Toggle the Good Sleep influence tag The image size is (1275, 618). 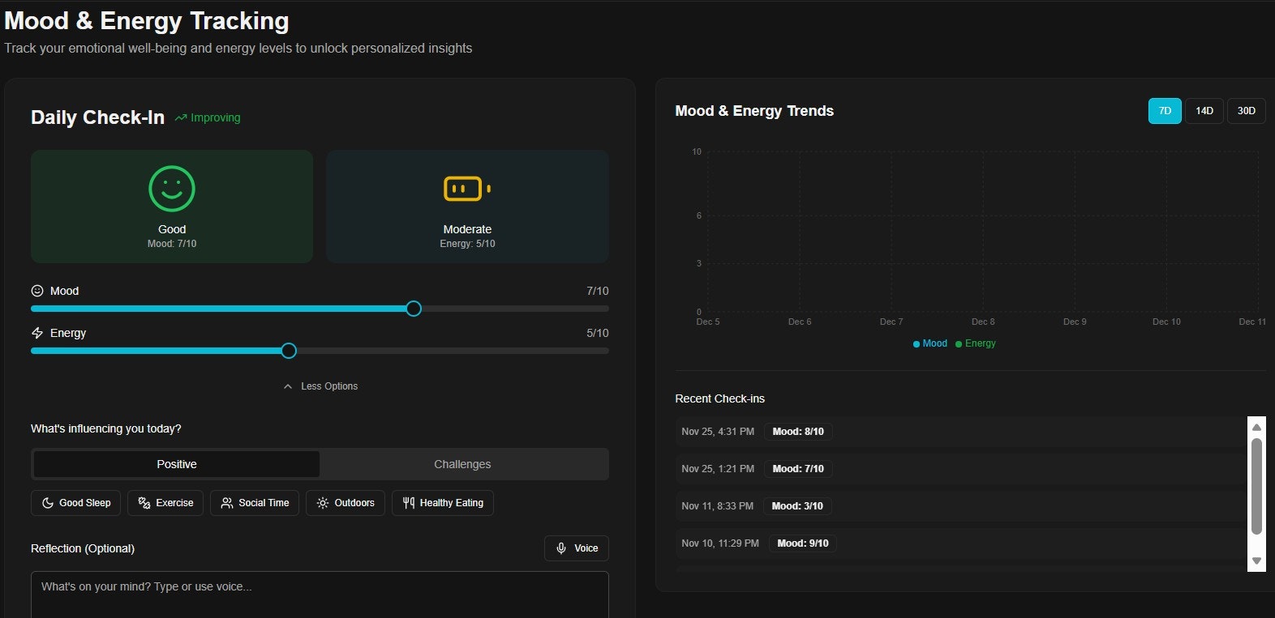pyautogui.click(x=76, y=503)
